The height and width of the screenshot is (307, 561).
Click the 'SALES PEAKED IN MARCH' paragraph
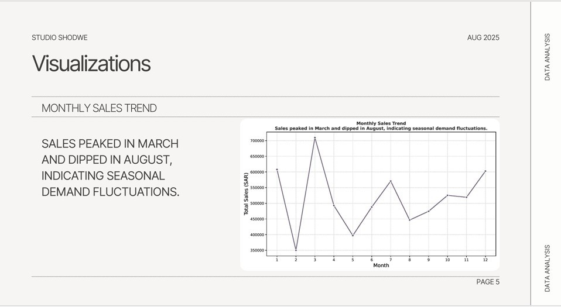(x=110, y=168)
